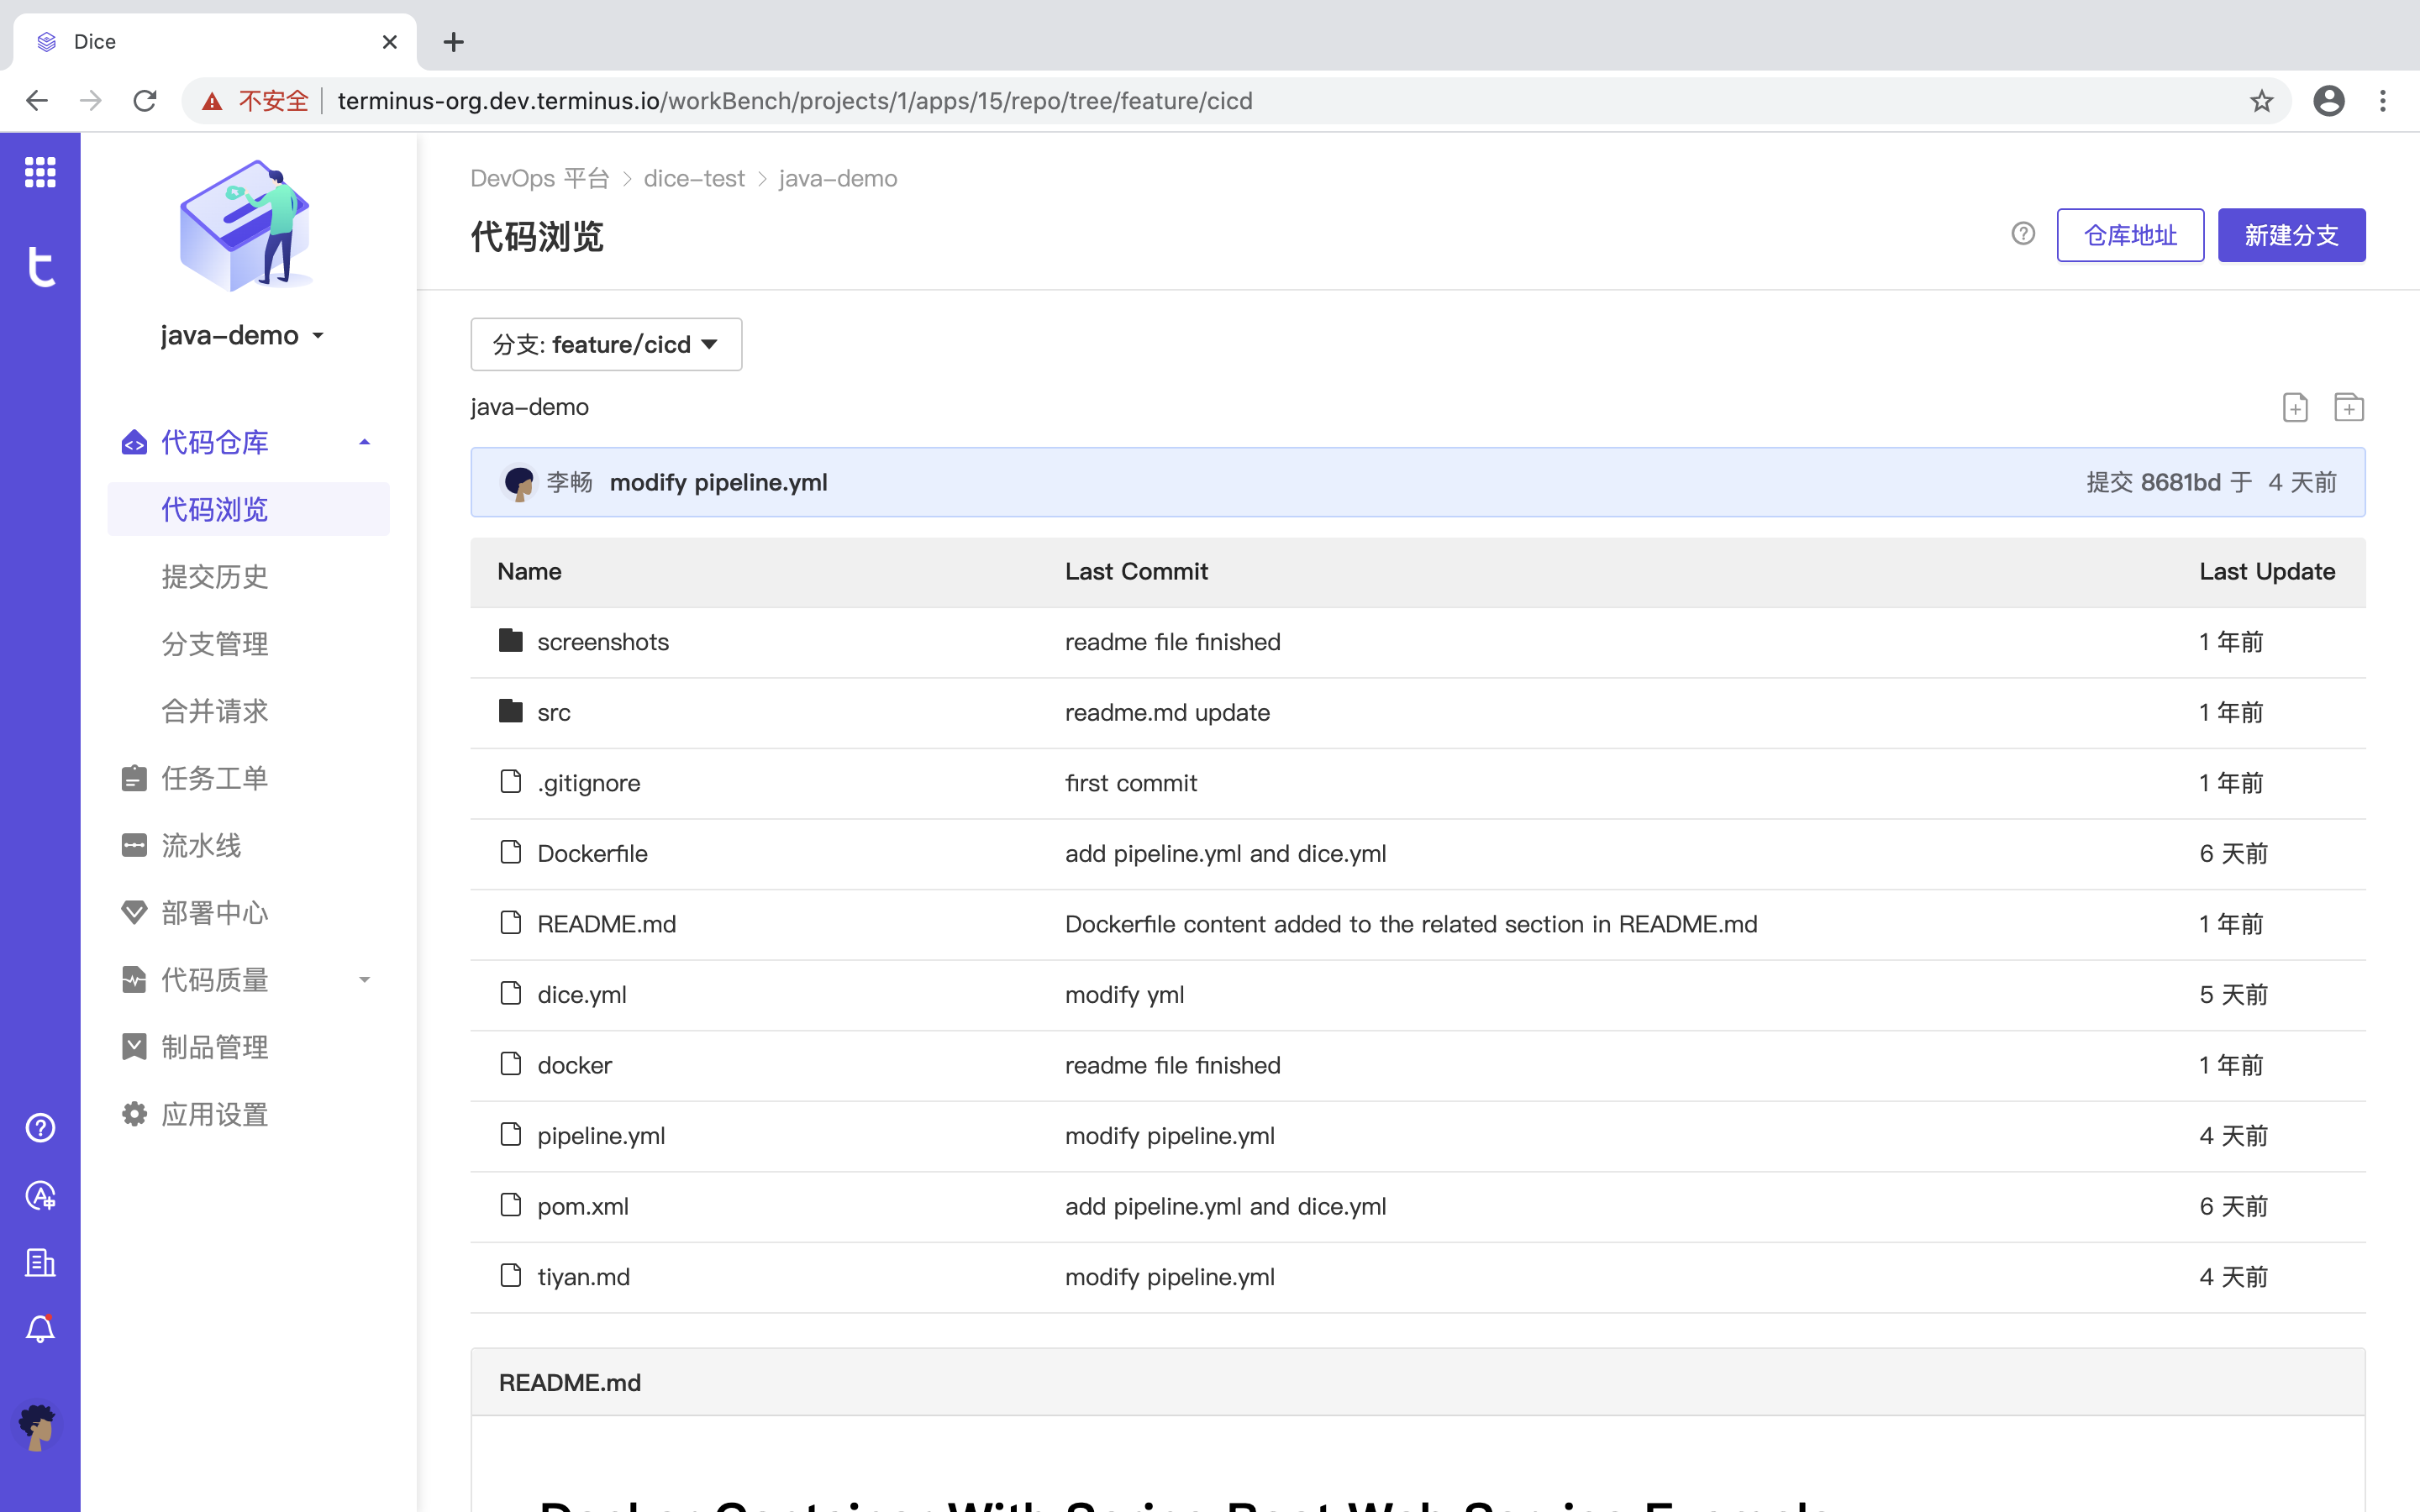Open the src folder in the file list
2420x1512 pixels.
tap(552, 712)
